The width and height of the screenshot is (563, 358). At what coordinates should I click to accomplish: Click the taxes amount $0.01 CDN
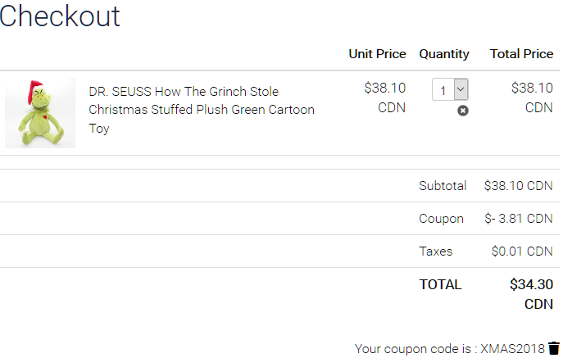[x=522, y=252]
